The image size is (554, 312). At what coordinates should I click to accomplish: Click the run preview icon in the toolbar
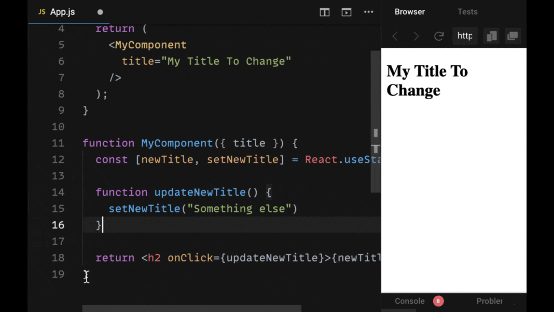pyautogui.click(x=346, y=12)
